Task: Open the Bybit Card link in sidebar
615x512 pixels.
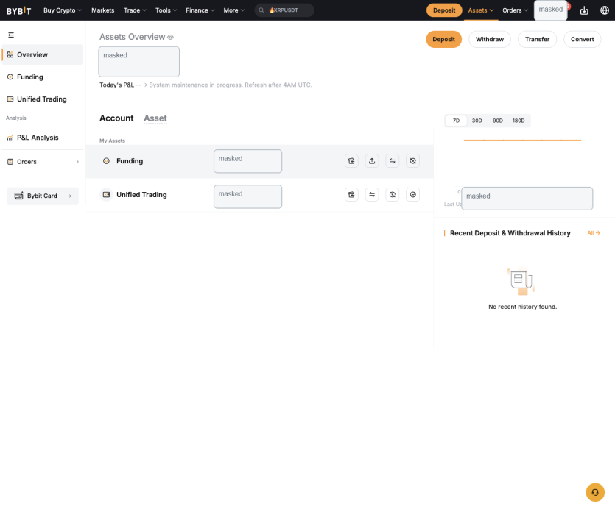Action: (43, 196)
